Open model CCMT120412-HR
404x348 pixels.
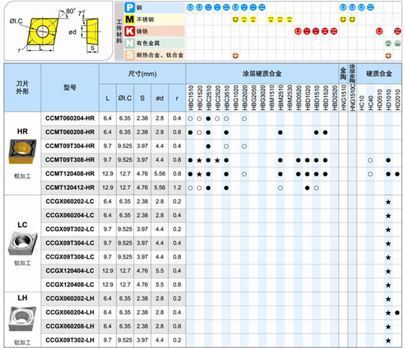[x=70, y=187]
